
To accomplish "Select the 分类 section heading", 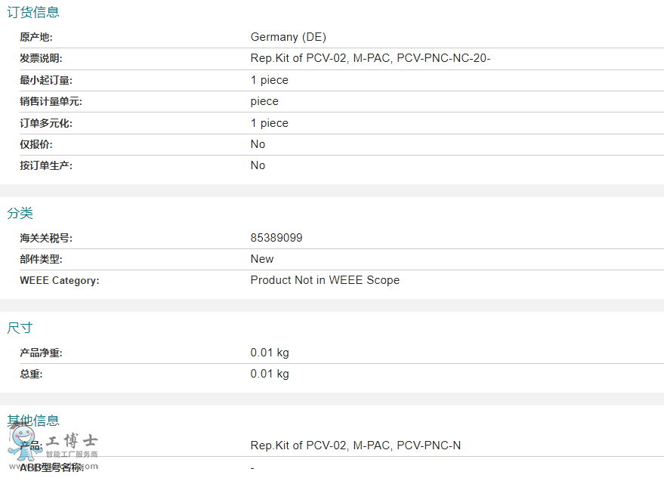I will click(20, 212).
